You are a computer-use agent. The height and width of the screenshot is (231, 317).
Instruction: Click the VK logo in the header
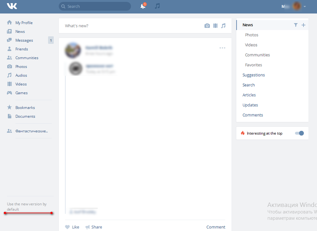pyautogui.click(x=12, y=6)
